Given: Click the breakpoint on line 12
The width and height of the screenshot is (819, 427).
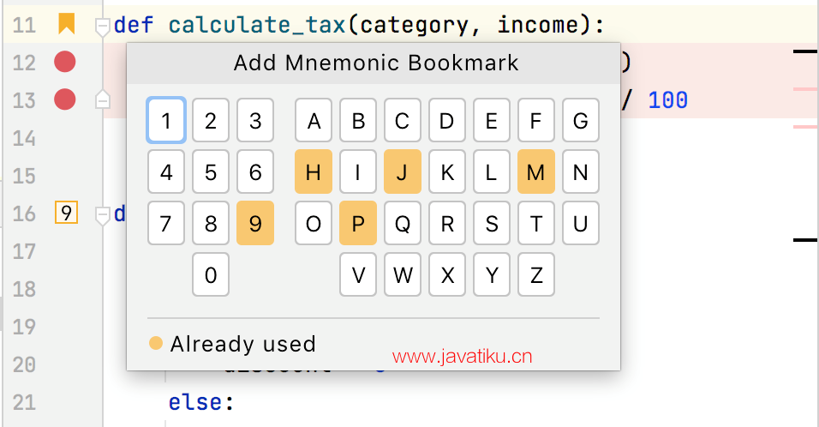Looking at the screenshot, I should click(x=65, y=62).
